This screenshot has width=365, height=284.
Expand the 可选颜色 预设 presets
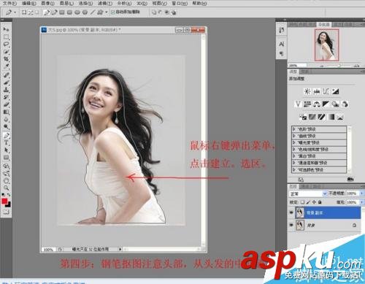tap(294, 169)
